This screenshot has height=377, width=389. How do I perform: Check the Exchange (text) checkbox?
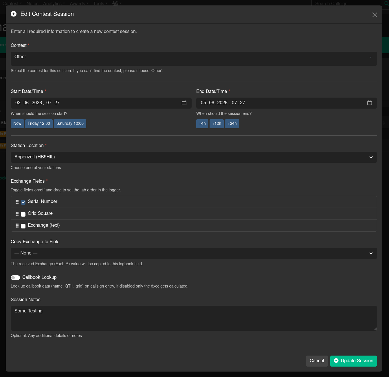(x=23, y=226)
